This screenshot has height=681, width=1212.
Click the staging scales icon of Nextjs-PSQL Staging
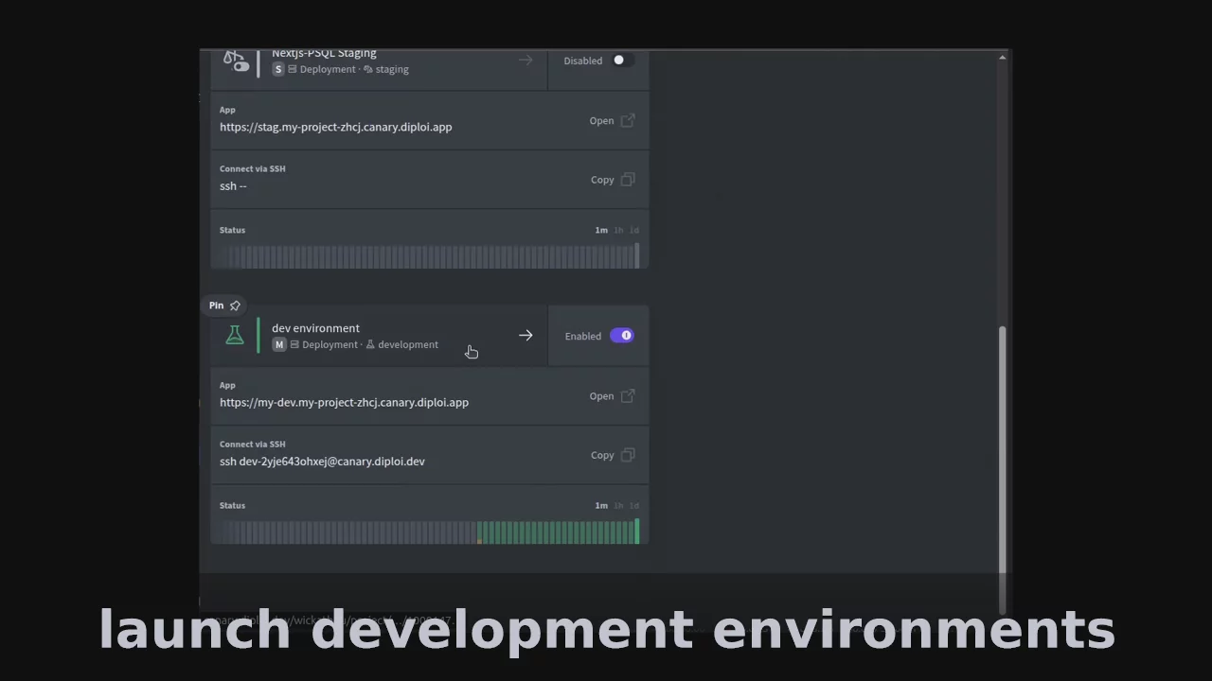[235, 61]
